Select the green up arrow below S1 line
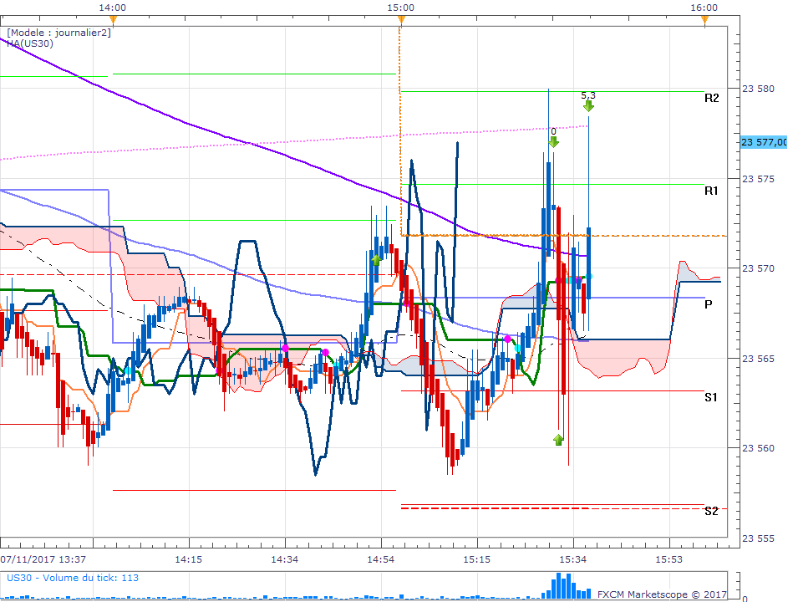788x602 pixels. (x=558, y=440)
